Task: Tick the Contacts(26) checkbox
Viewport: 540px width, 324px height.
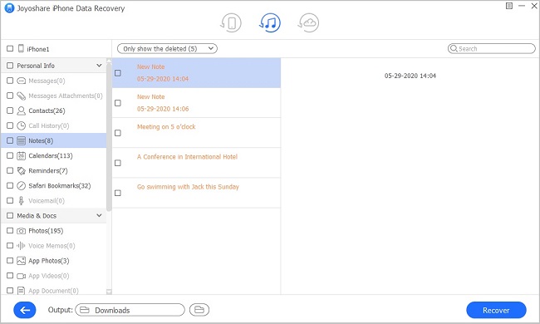Action: pos(10,110)
